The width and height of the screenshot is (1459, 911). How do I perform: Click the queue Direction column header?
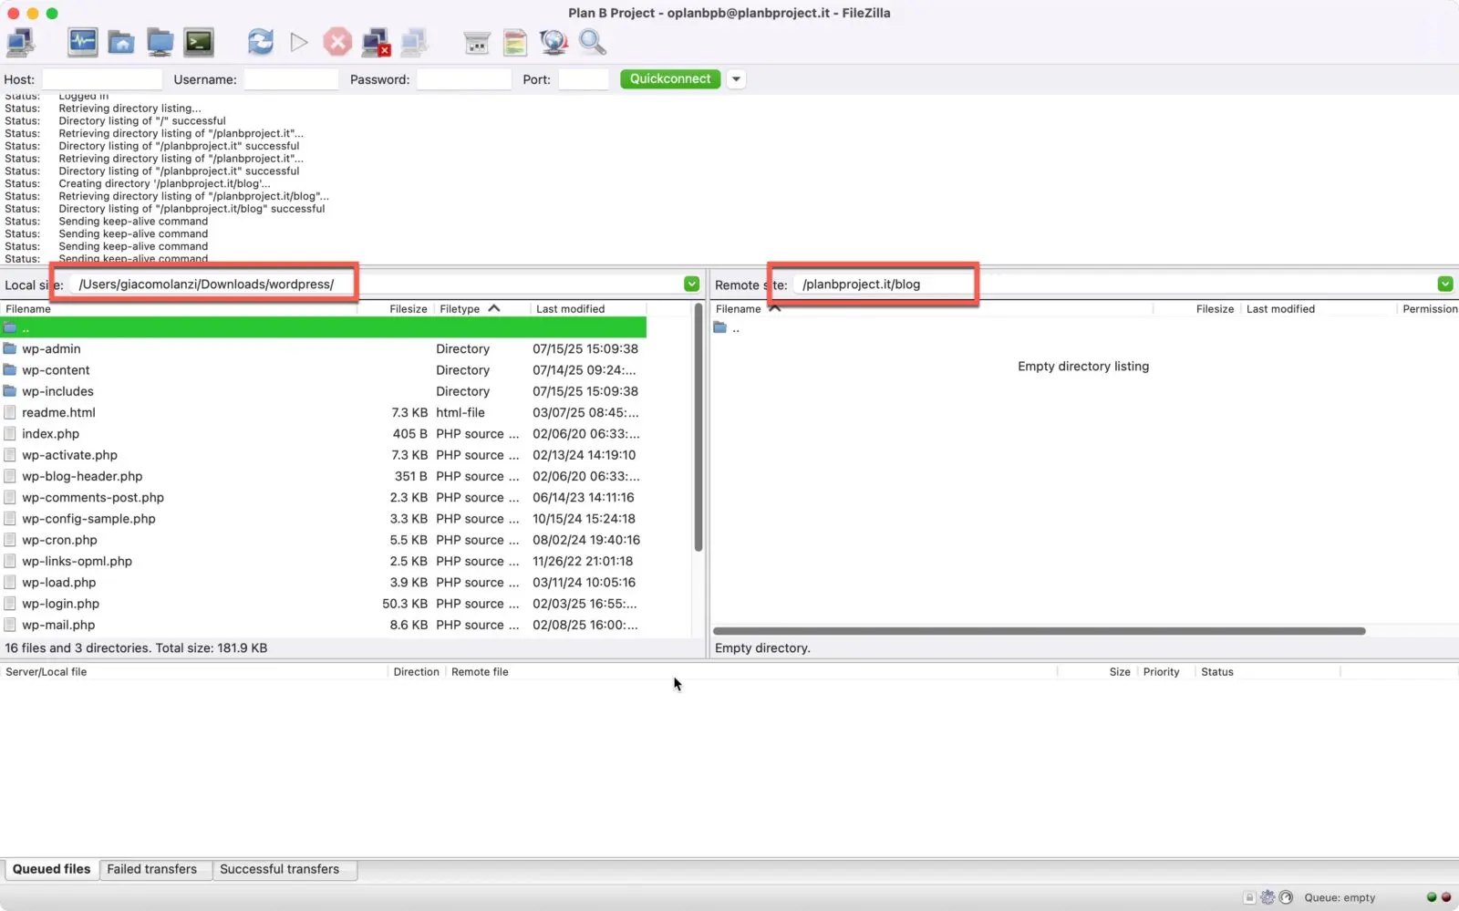[x=416, y=672]
